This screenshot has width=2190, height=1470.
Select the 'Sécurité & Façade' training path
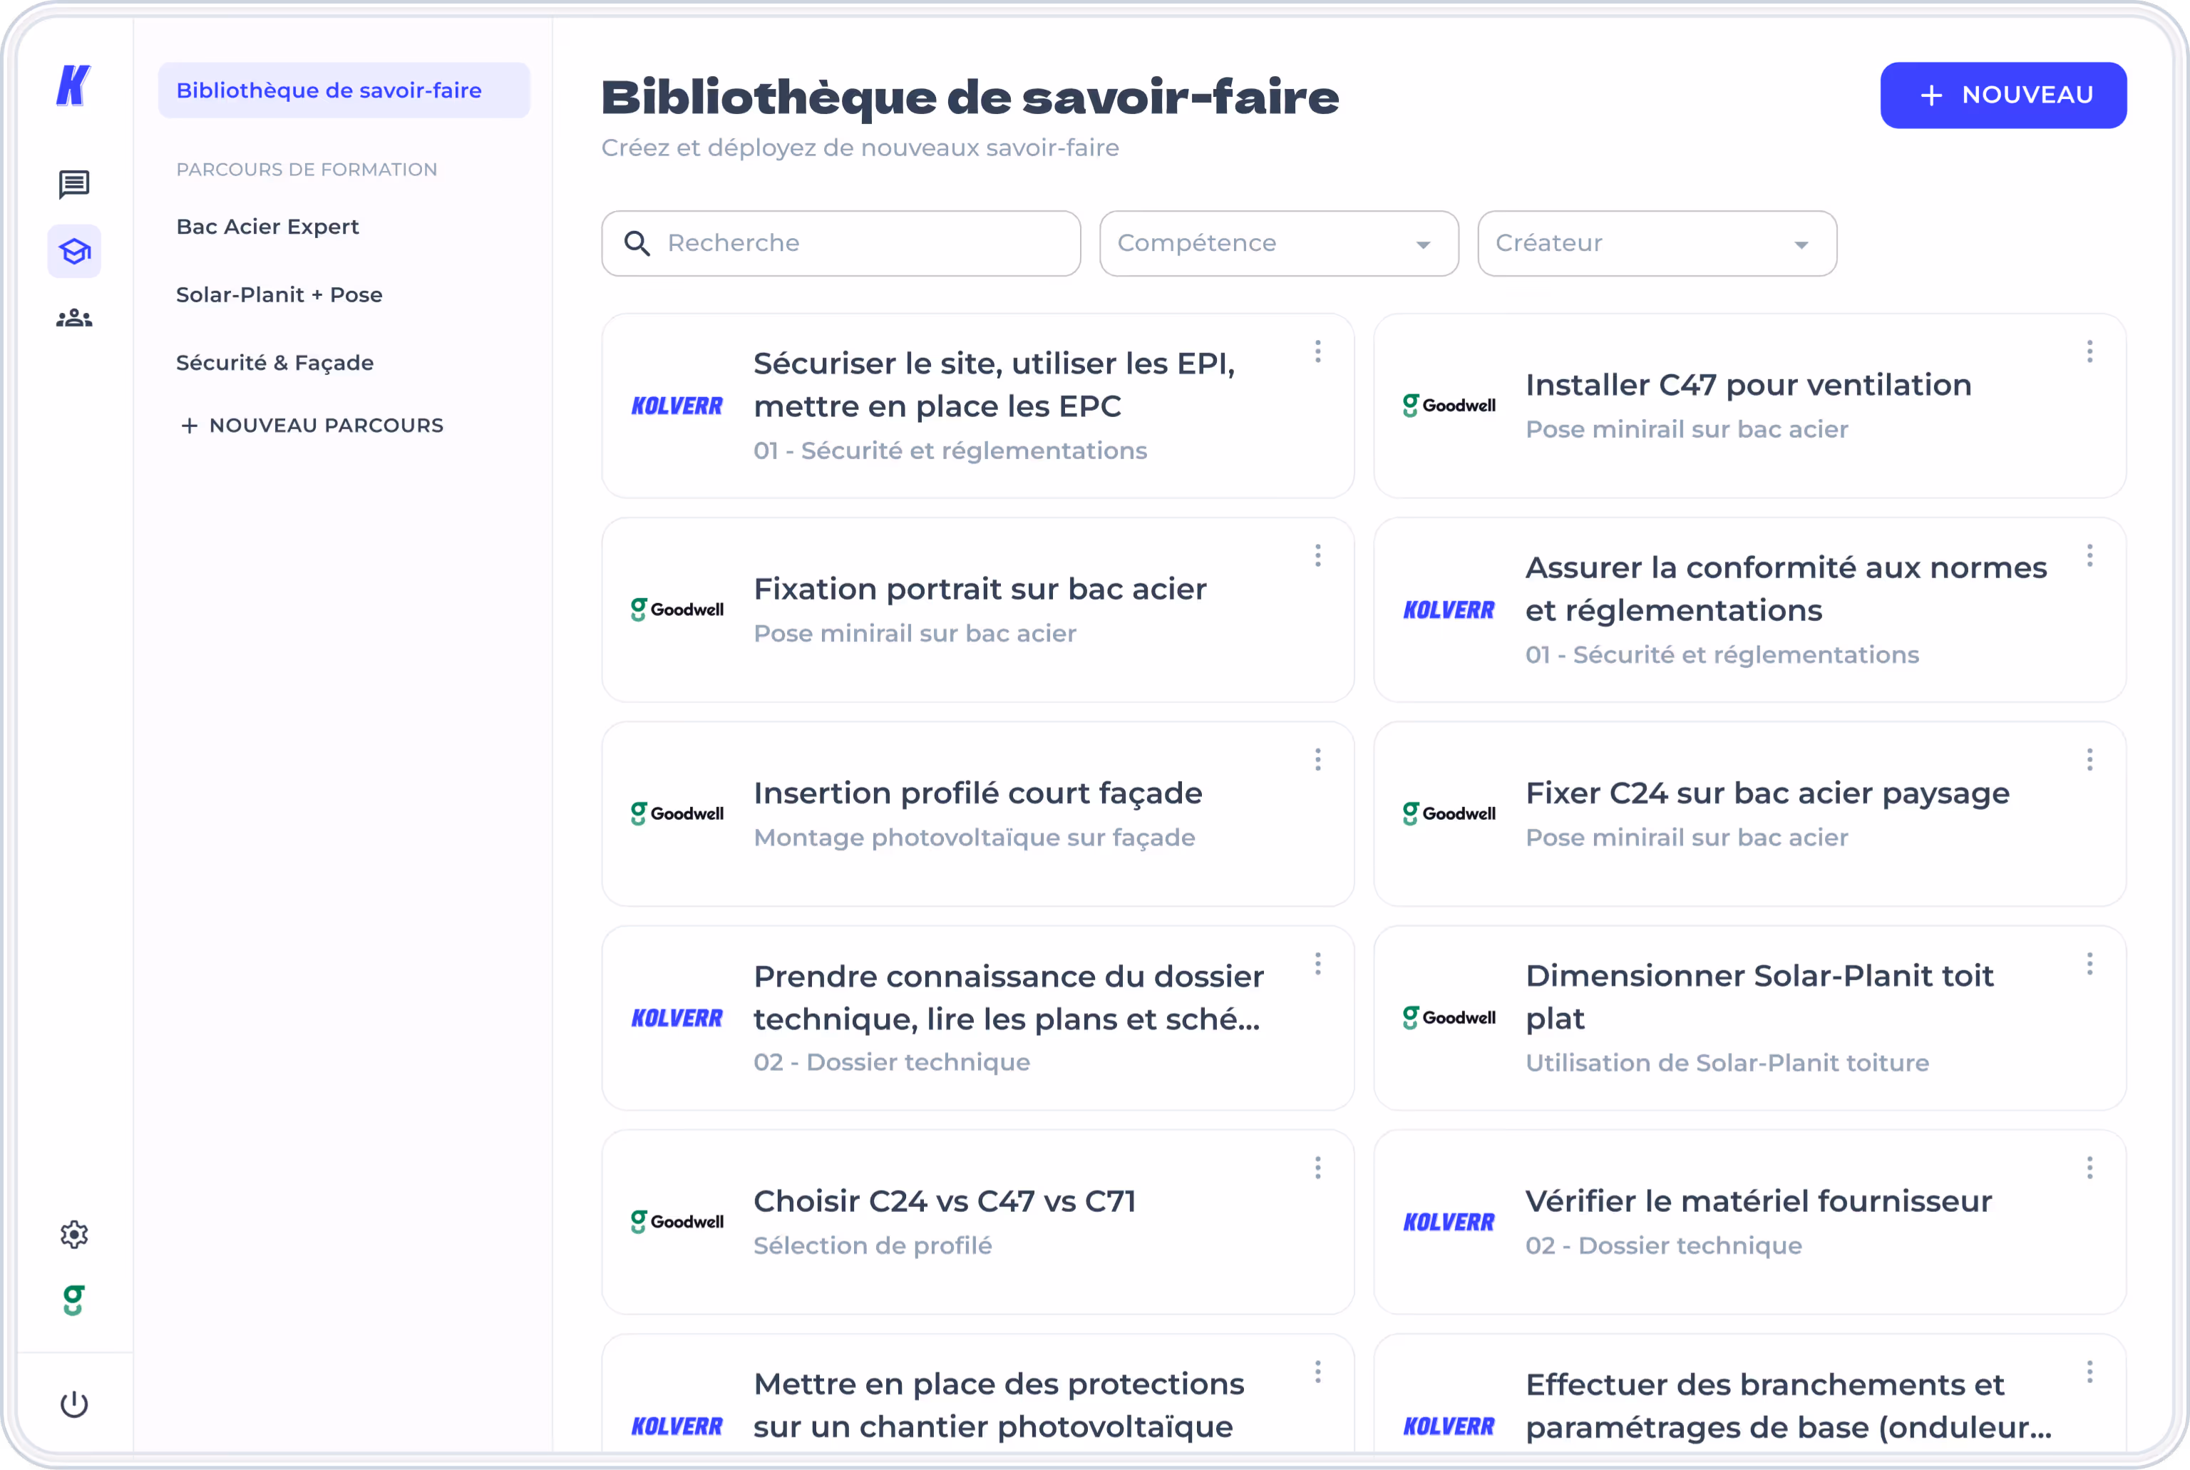tap(274, 362)
